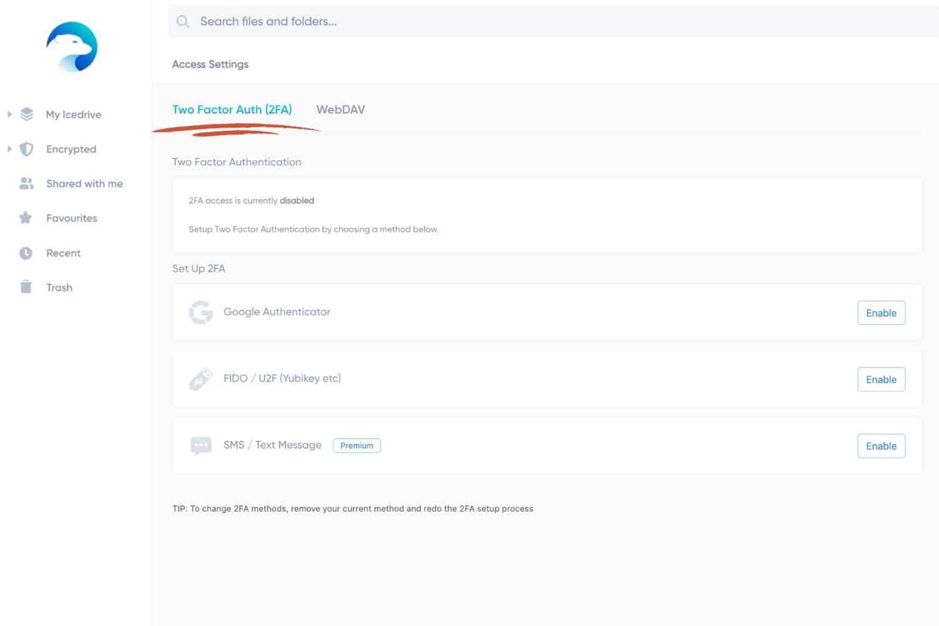Click the Favourites star icon
This screenshot has width=939, height=626.
[26, 218]
